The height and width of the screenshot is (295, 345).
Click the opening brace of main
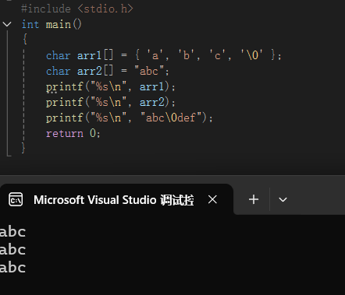click(x=25, y=40)
